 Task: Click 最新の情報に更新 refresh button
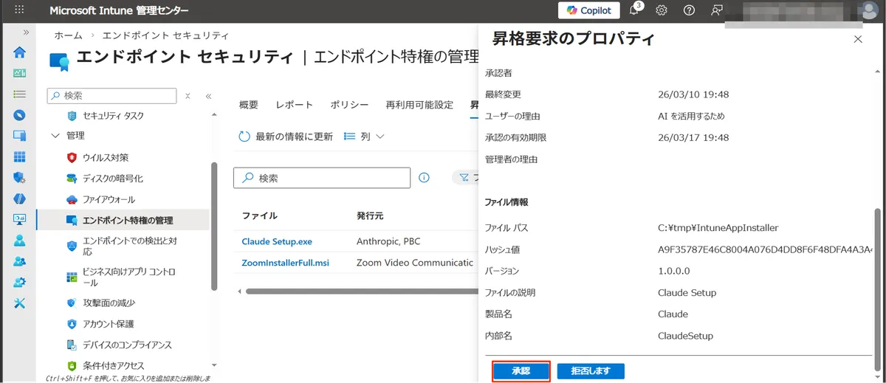pyautogui.click(x=286, y=137)
